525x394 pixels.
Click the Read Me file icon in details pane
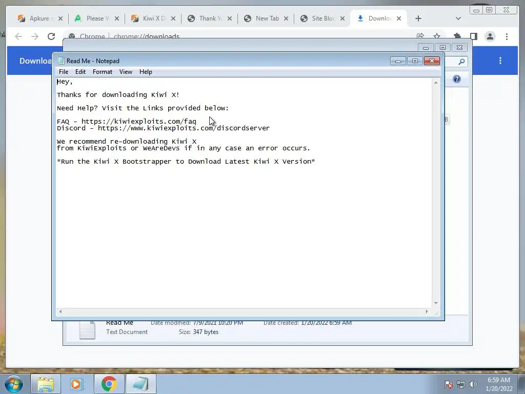pyautogui.click(x=87, y=330)
